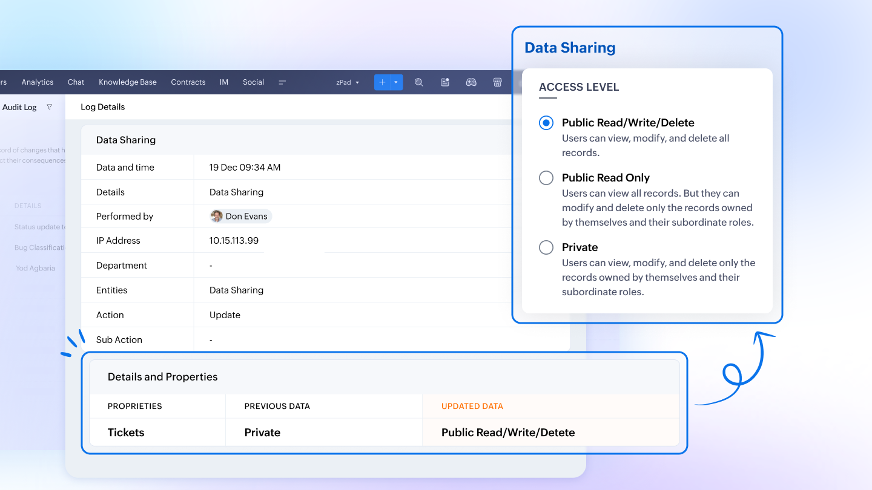Image resolution: width=872 pixels, height=490 pixels.
Task: Click the Don Evans user link
Action: click(246, 216)
